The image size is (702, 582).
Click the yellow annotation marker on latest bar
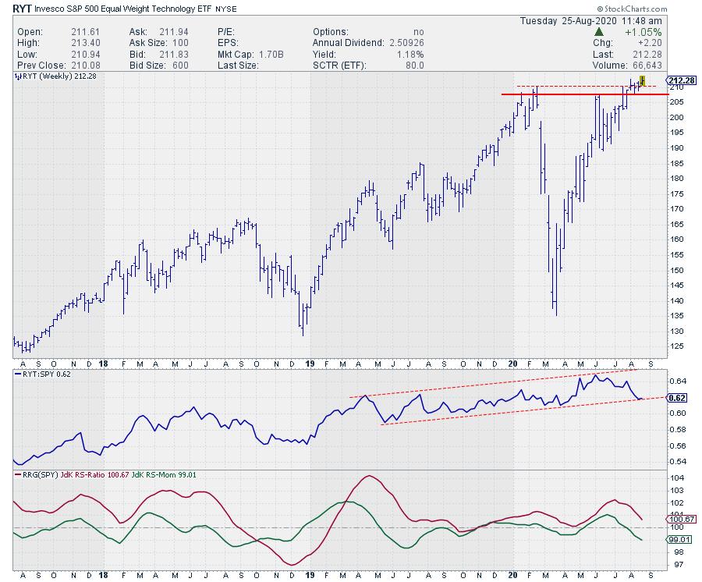643,81
